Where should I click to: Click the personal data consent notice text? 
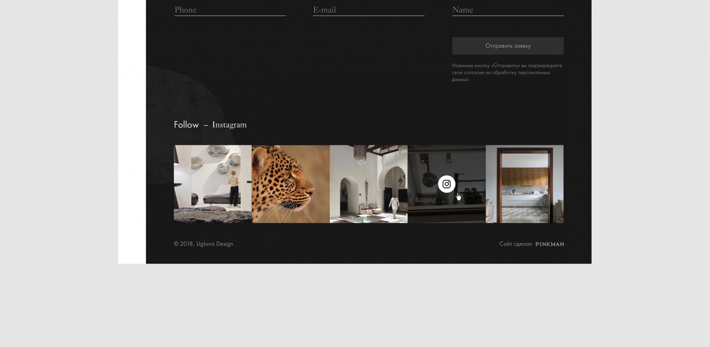click(507, 72)
